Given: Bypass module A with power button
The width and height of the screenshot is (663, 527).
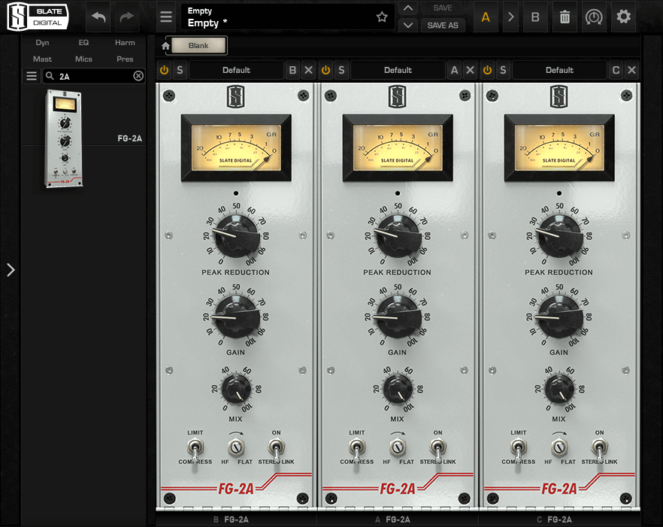Looking at the screenshot, I should coord(325,70).
